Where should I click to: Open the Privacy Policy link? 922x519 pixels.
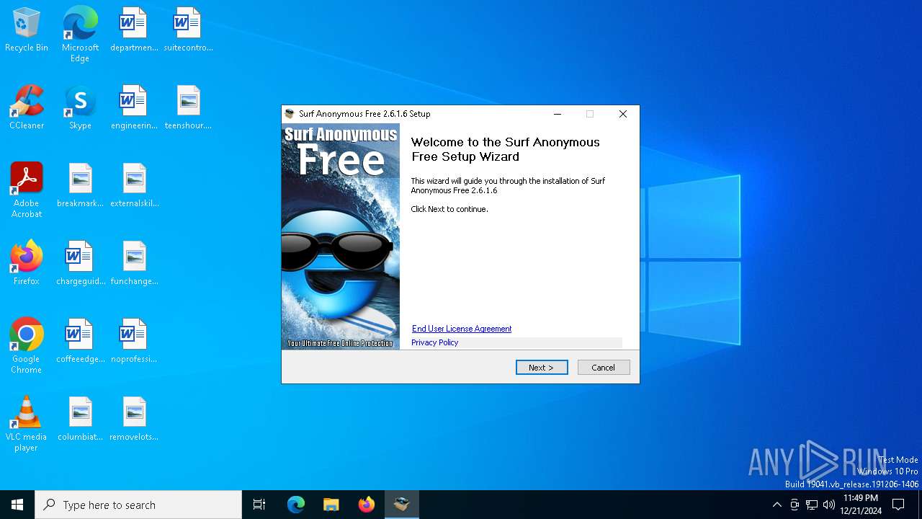[x=435, y=342]
